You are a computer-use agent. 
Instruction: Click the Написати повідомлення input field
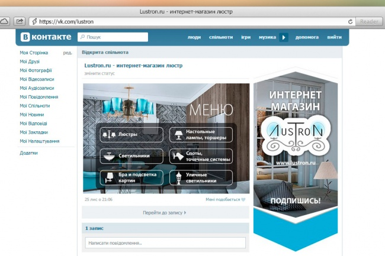click(x=165, y=243)
